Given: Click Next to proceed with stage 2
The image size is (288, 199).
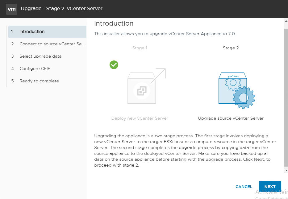Looking at the screenshot, I should (x=270, y=187).
